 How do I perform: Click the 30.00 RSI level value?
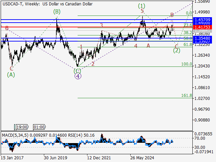[x=200, y=147]
